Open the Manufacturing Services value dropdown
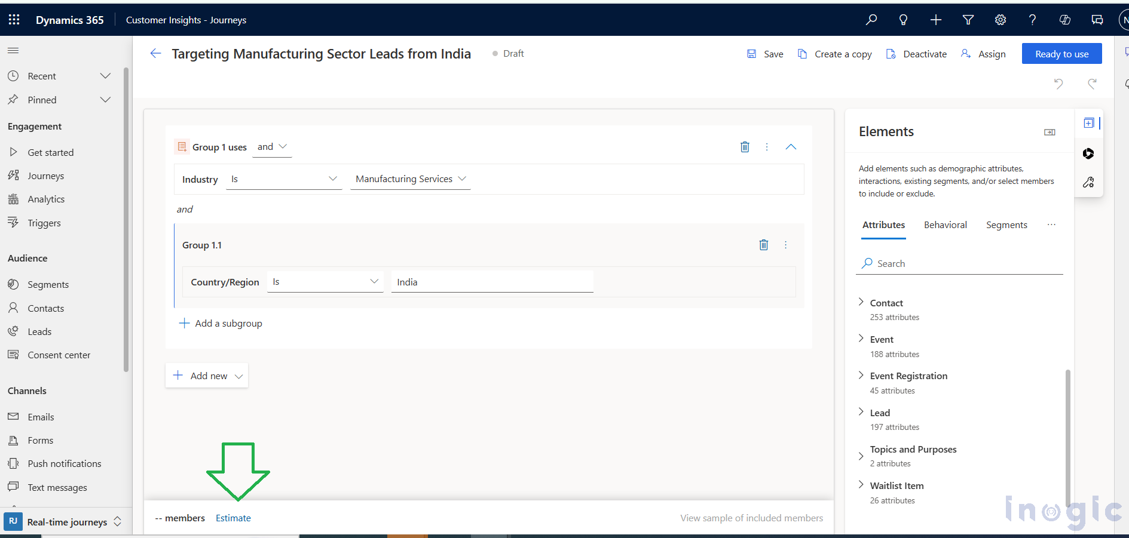The height and width of the screenshot is (538, 1129). tap(410, 179)
